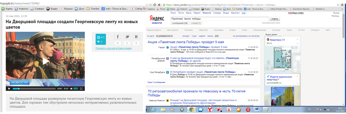The width and height of the screenshot is (346, 114).
Task: Open Почта bookmark in right browser
Action: click(x=162, y=9)
